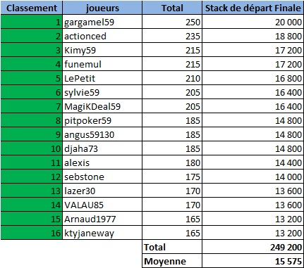Select the joueurs column header
This screenshot has height=268, width=304.
click(x=102, y=8)
